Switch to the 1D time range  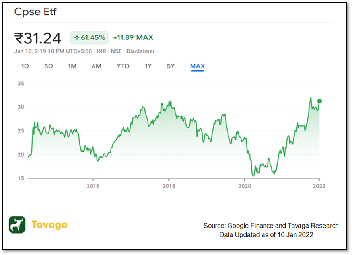tap(25, 66)
